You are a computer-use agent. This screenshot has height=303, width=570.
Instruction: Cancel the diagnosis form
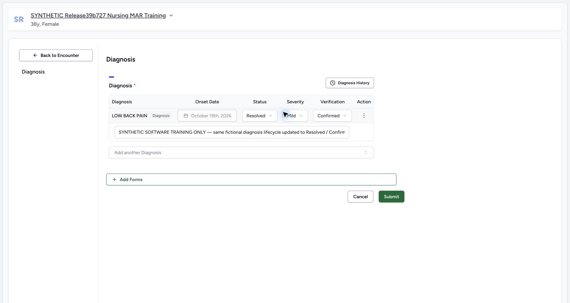pos(361,197)
